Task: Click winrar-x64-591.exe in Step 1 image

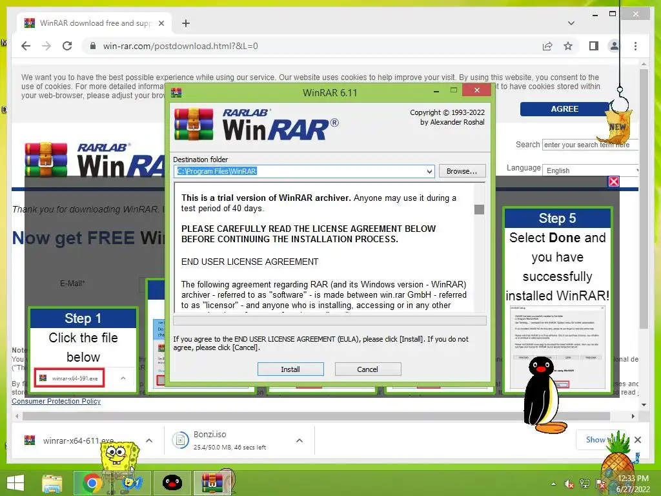Action: pyautogui.click(x=70, y=378)
